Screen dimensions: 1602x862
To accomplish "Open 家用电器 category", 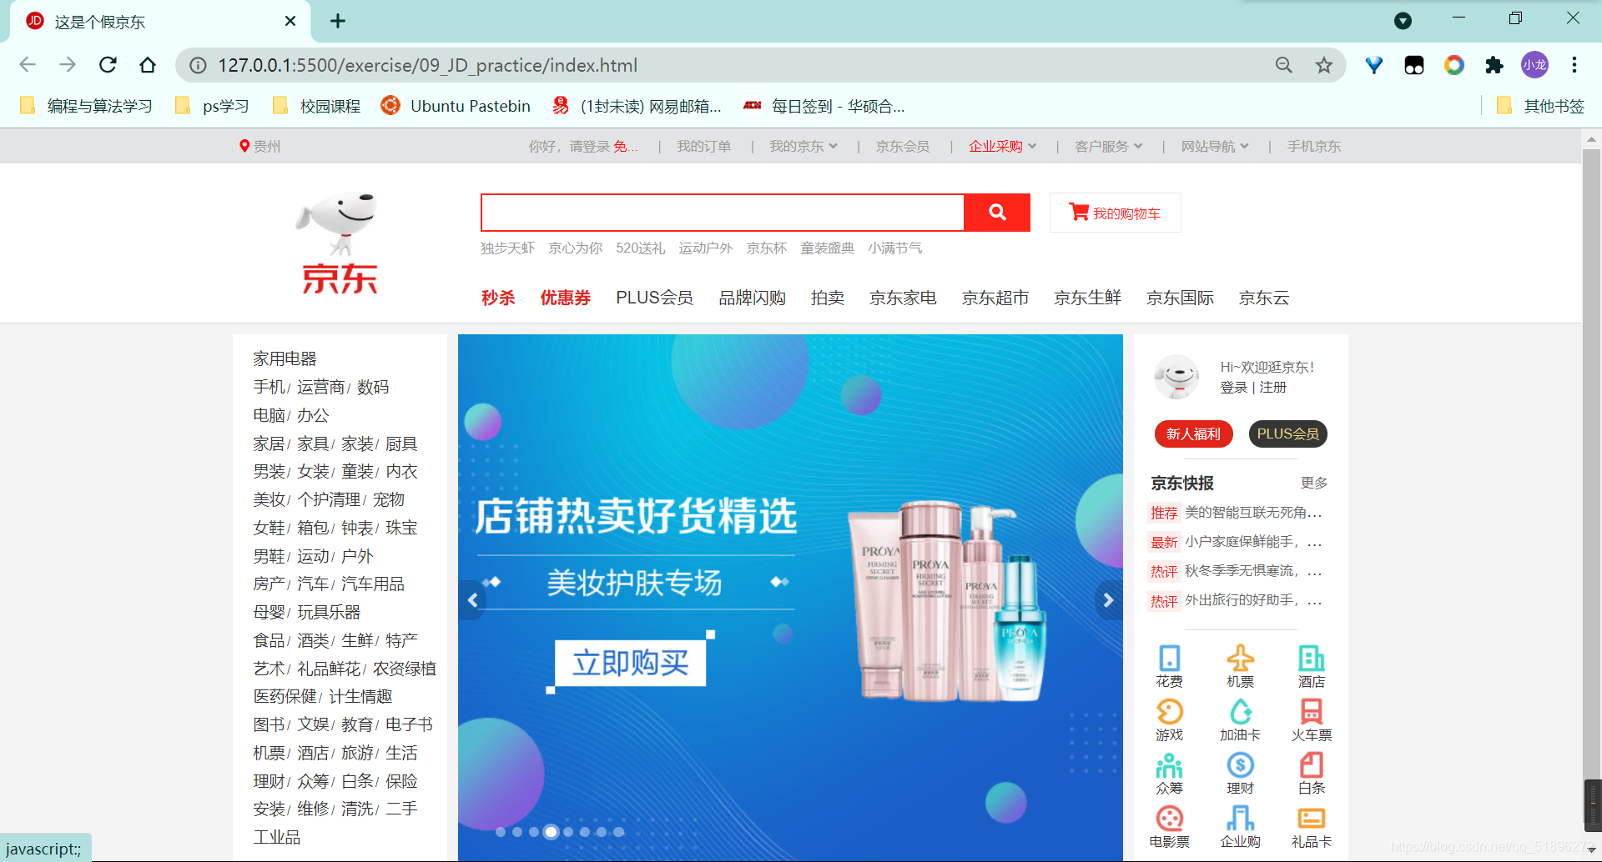I will 285,358.
